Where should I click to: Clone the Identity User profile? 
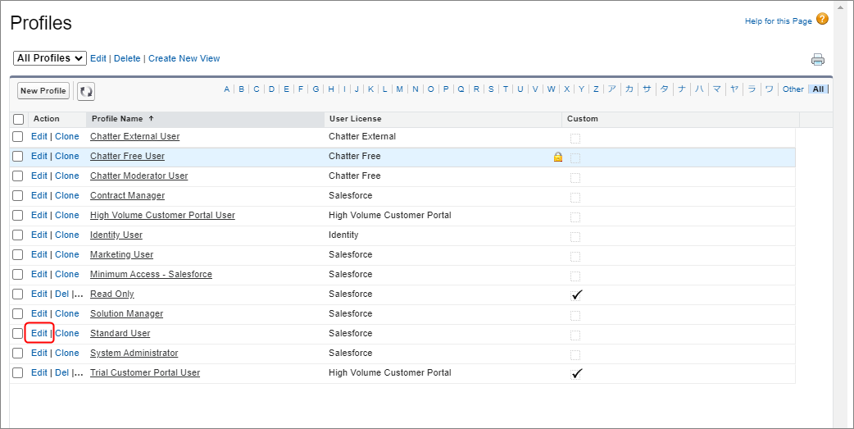[67, 235]
